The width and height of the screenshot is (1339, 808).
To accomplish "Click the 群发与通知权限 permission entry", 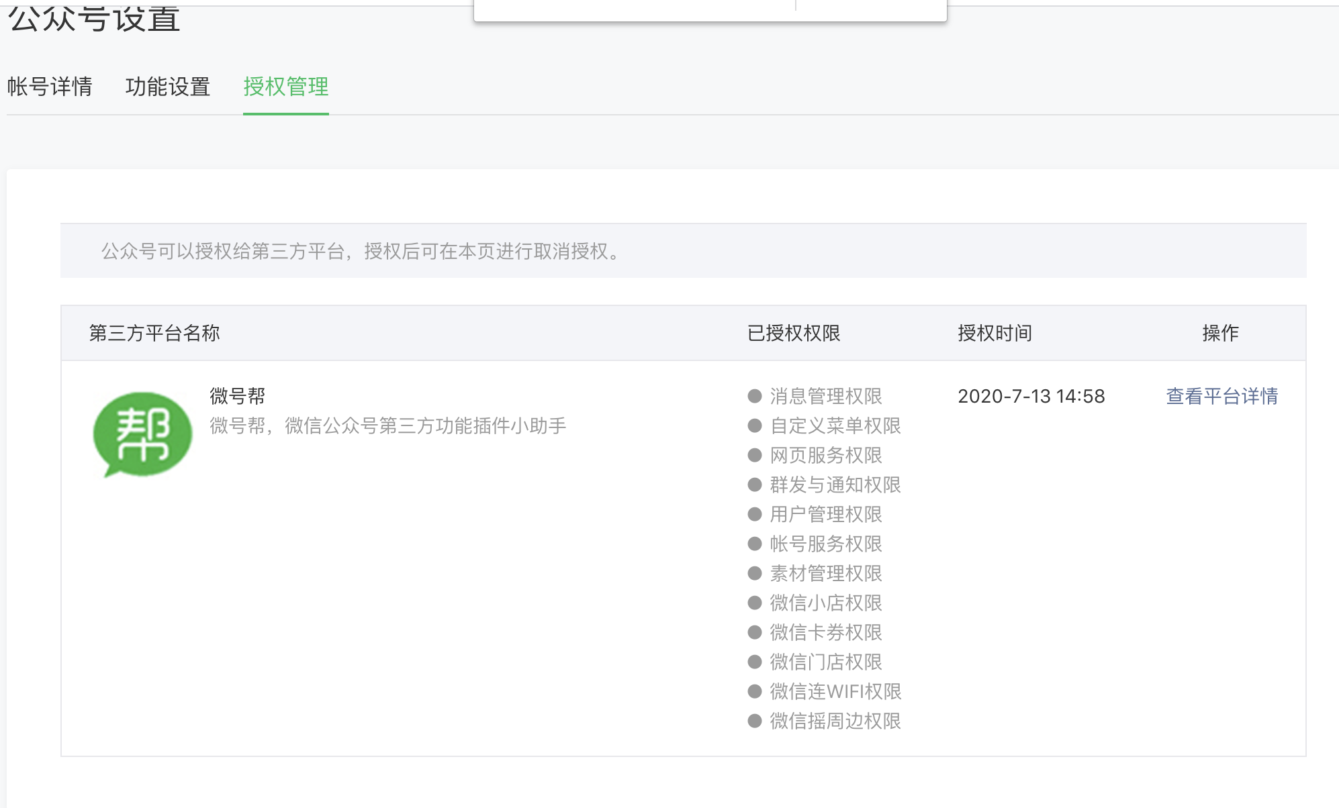I will click(835, 485).
